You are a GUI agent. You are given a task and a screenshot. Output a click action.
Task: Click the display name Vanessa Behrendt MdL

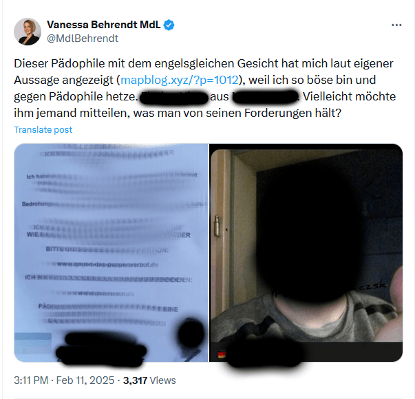[x=103, y=25]
